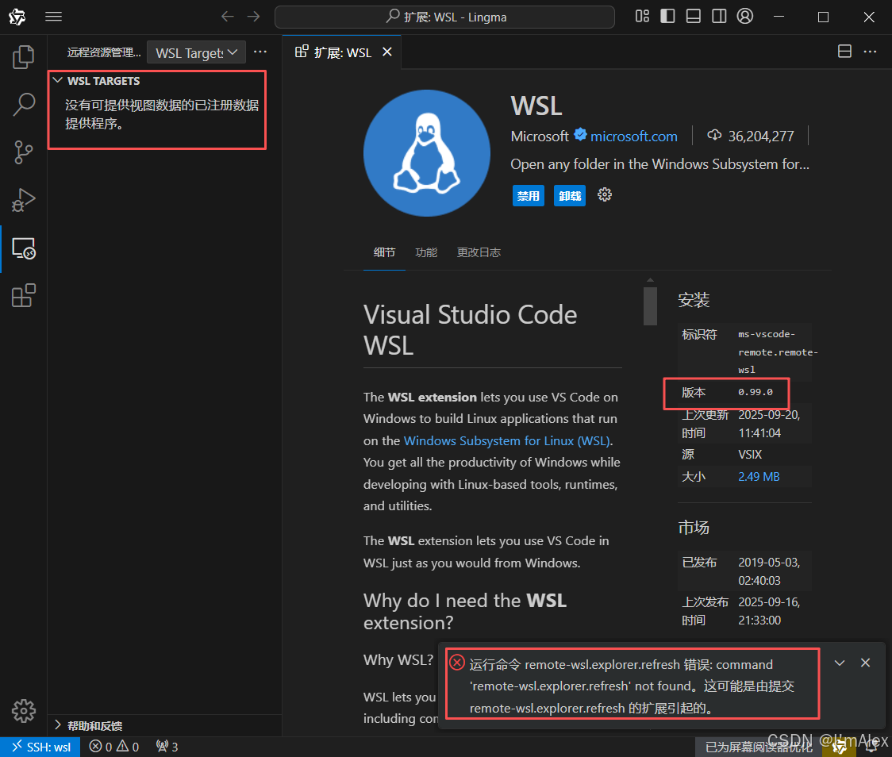The width and height of the screenshot is (892, 757).
Task: Toggle the bottom panel visibility
Action: click(x=694, y=17)
